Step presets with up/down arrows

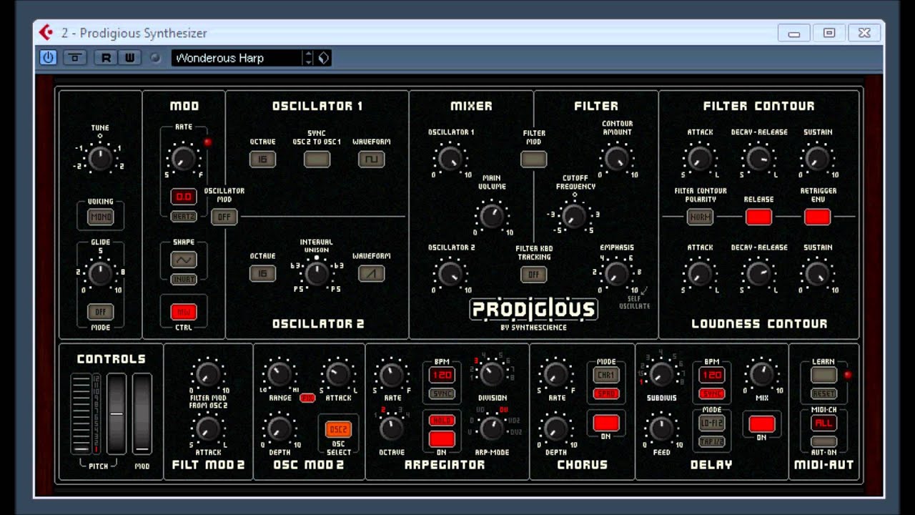pyautogui.click(x=308, y=58)
